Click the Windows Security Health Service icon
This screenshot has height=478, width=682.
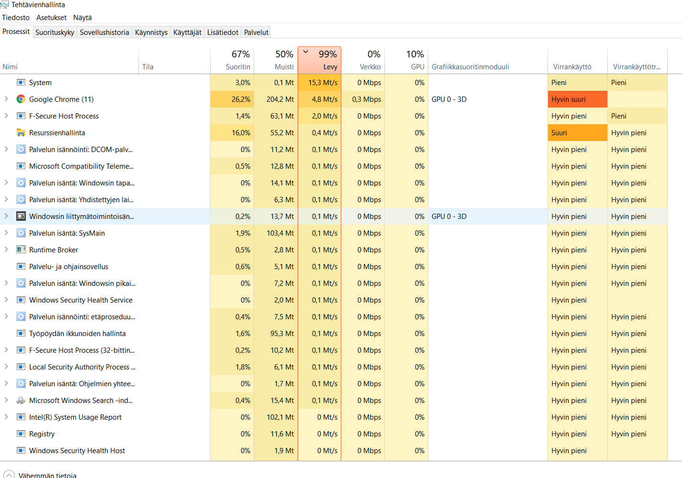point(21,300)
